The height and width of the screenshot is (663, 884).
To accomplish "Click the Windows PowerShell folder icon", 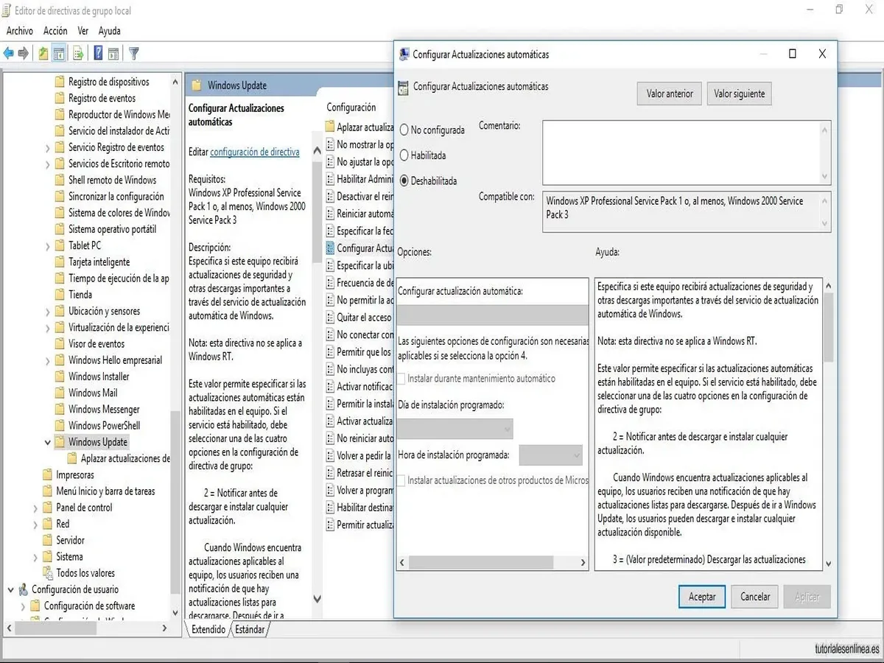I will [60, 426].
